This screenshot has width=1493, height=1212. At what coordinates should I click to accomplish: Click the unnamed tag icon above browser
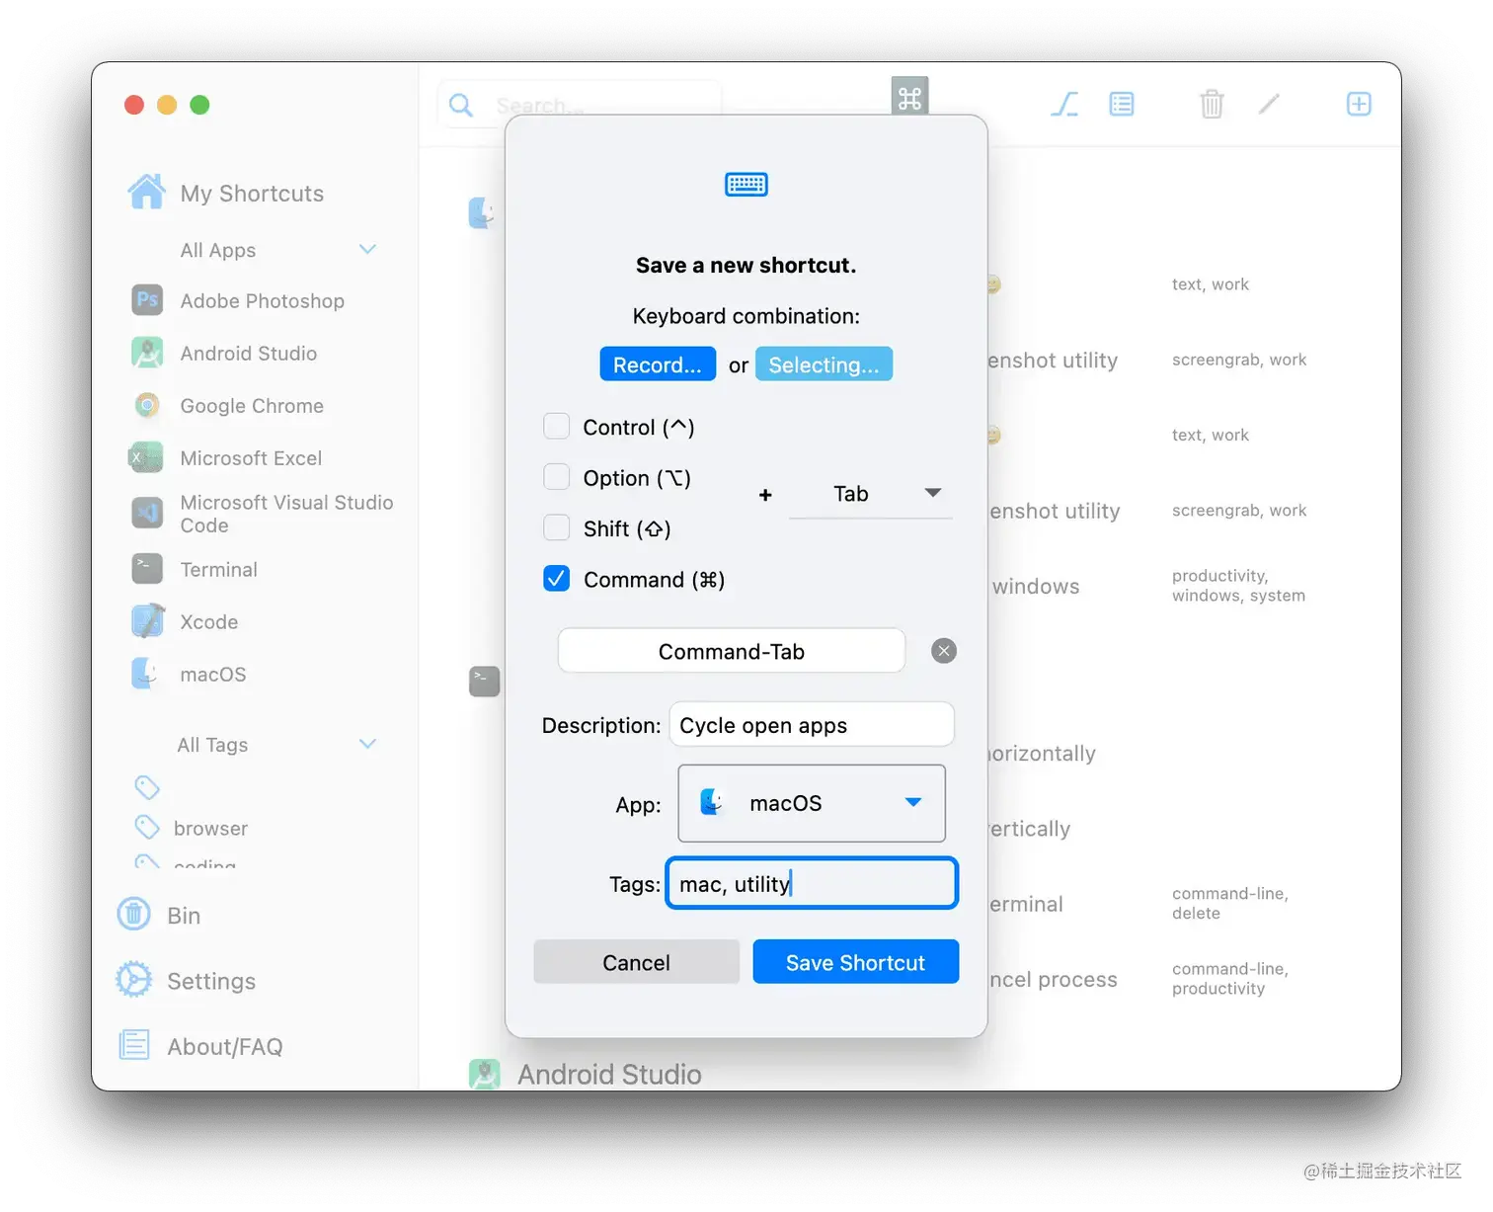(x=147, y=787)
